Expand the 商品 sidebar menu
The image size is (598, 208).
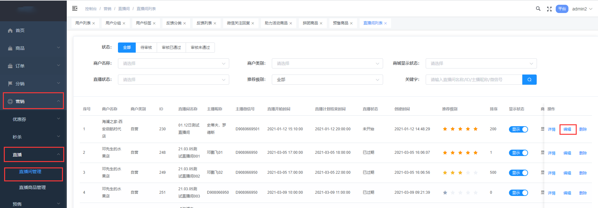tap(33, 48)
